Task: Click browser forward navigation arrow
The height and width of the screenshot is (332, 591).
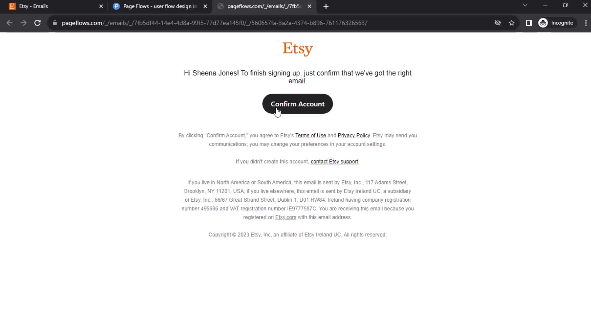Action: (x=23, y=23)
